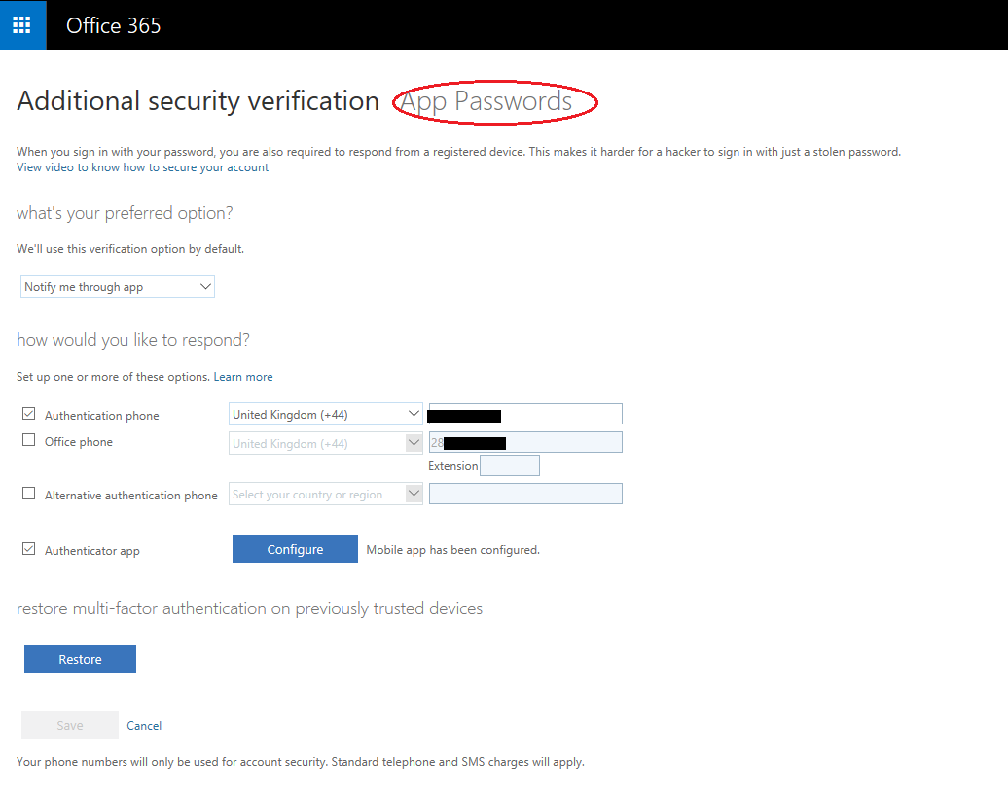1008x811 pixels.
Task: Open the alternative phone country or region dropdown
Action: [326, 495]
